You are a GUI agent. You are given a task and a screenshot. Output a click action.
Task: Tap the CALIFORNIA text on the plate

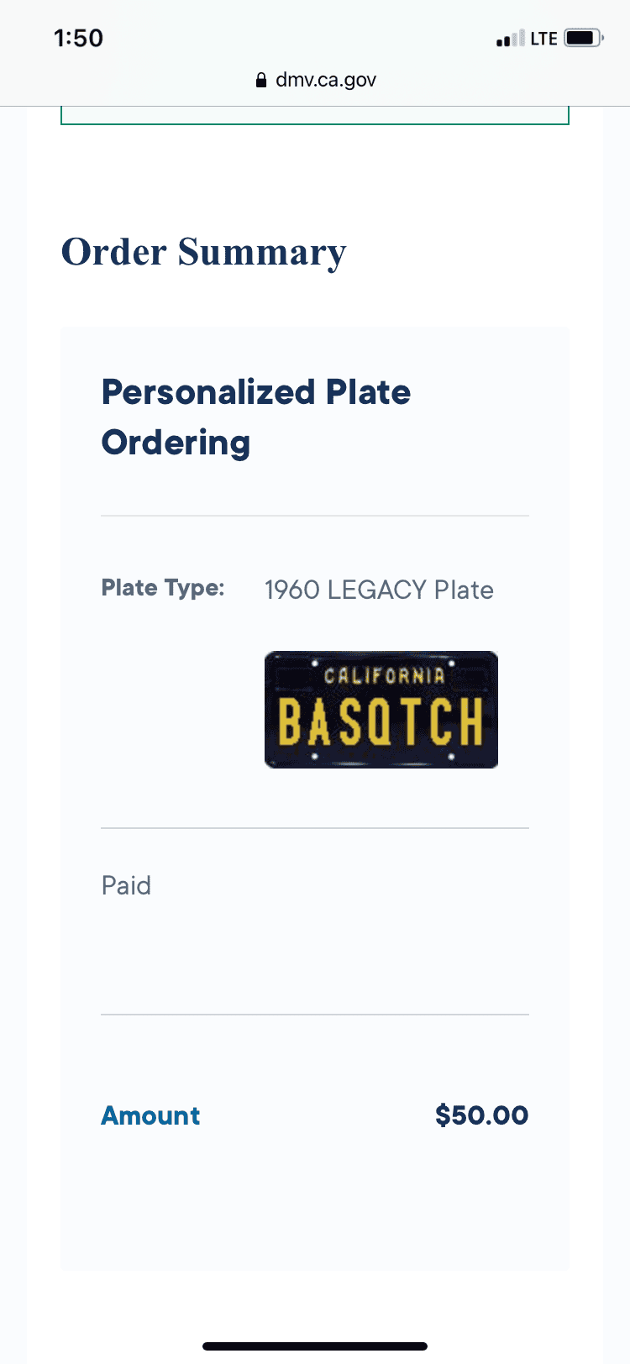[x=384, y=675]
